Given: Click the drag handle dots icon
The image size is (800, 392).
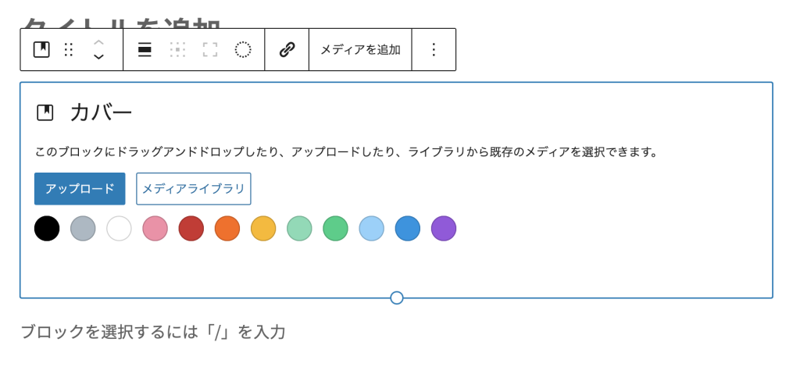Looking at the screenshot, I should click(69, 50).
